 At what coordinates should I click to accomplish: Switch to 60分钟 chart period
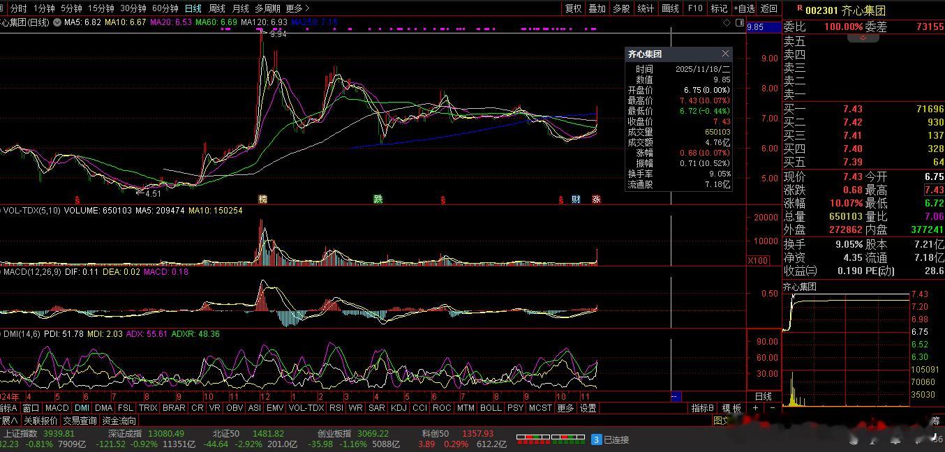pos(165,8)
